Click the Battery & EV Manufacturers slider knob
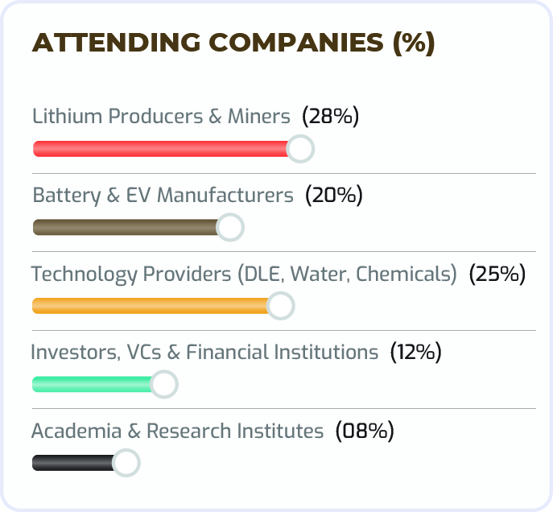Screen dimensions: 553x512 coord(230,228)
